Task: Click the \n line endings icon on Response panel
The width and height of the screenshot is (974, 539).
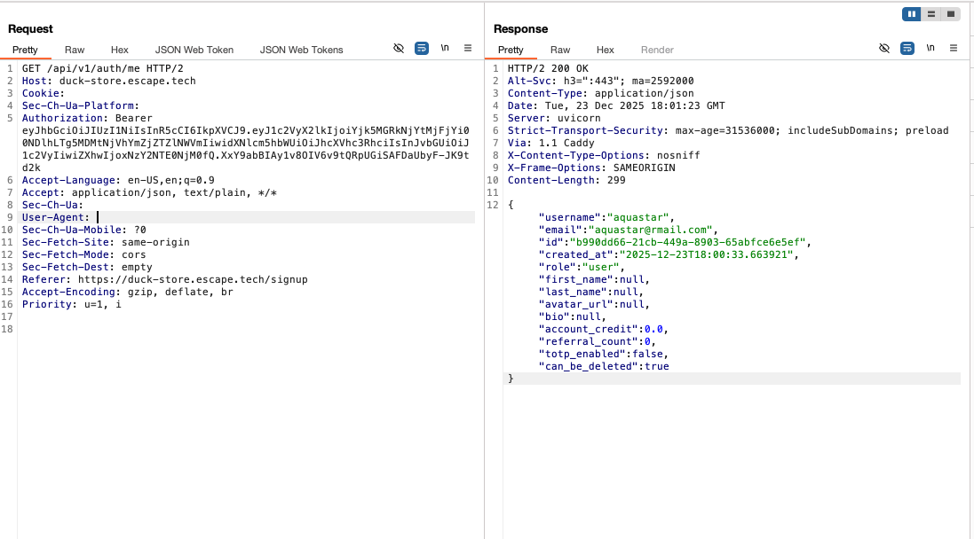Action: (929, 48)
